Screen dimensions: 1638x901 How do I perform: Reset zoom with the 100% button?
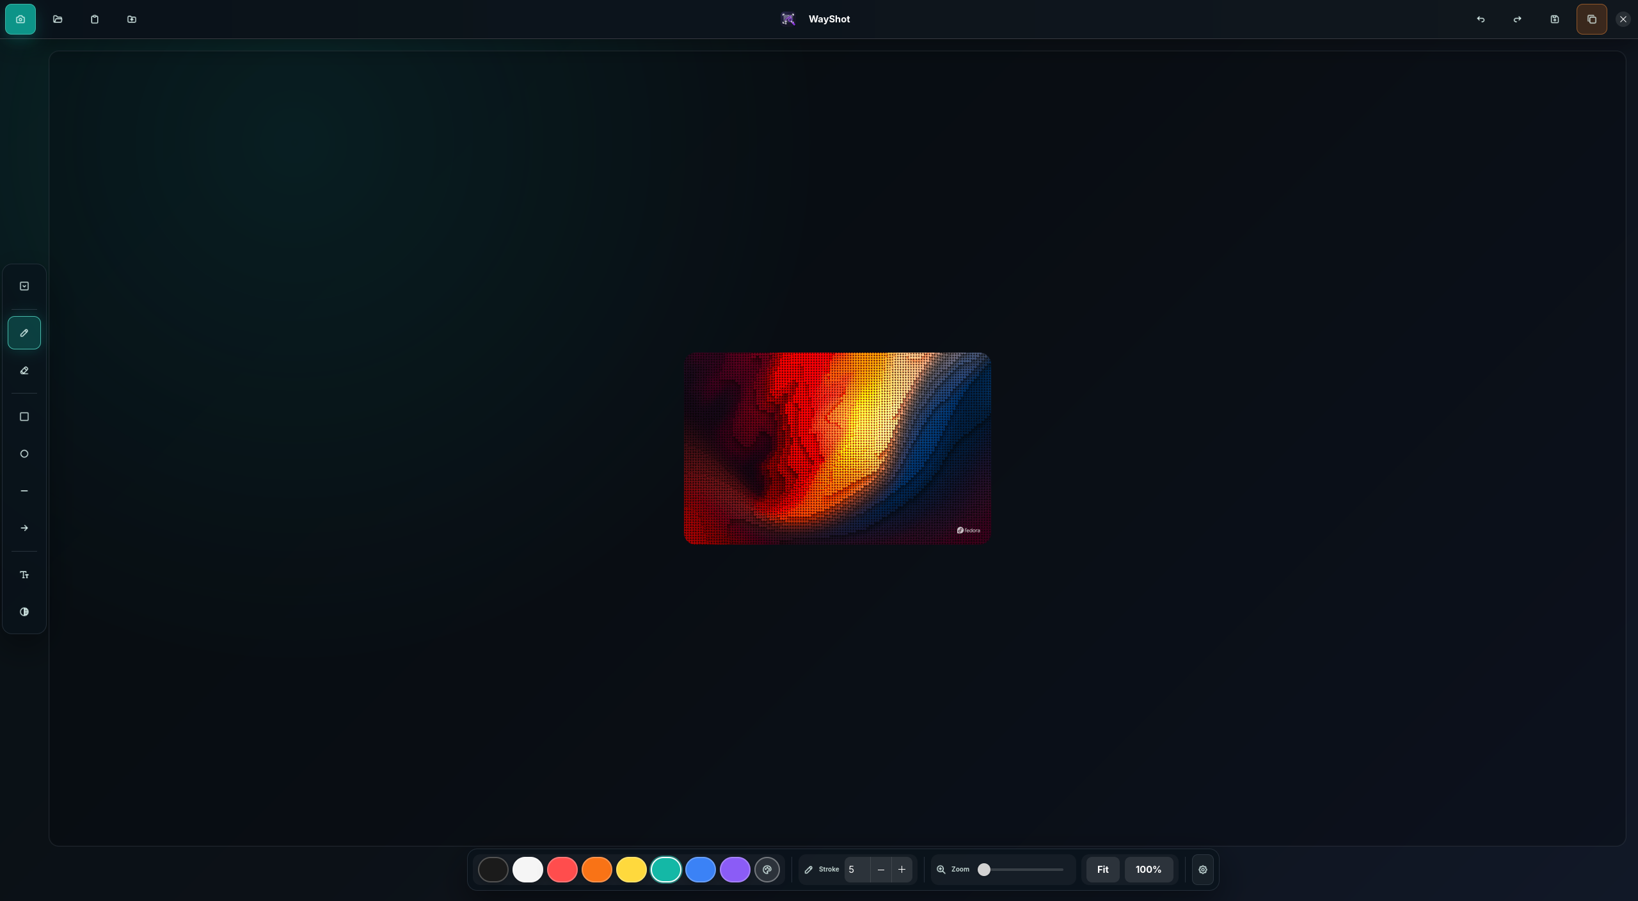1149,870
